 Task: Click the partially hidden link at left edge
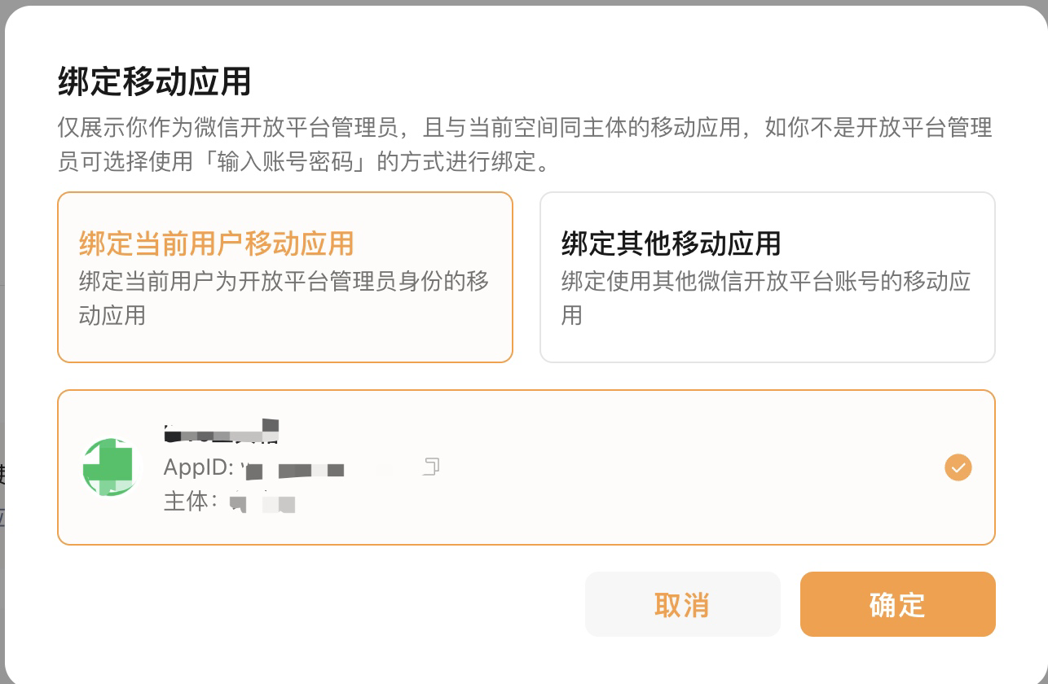(2, 516)
